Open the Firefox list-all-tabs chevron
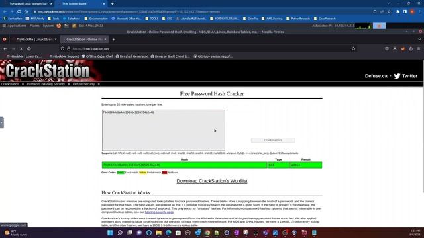 click(419, 40)
